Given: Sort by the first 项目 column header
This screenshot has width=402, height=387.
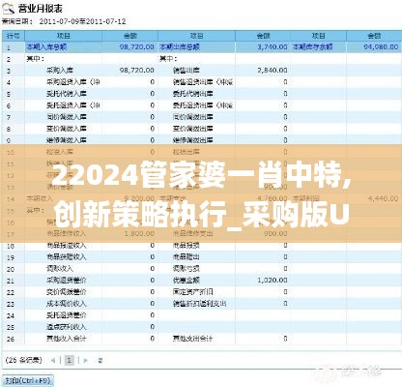Looking at the screenshot, I should [64, 36].
